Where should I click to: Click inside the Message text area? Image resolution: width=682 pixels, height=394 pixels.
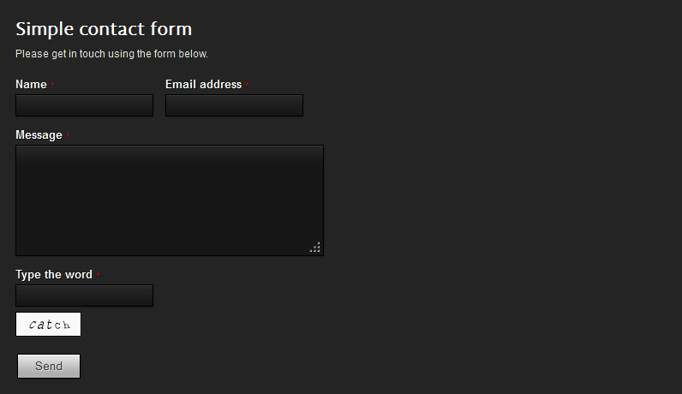coord(170,200)
